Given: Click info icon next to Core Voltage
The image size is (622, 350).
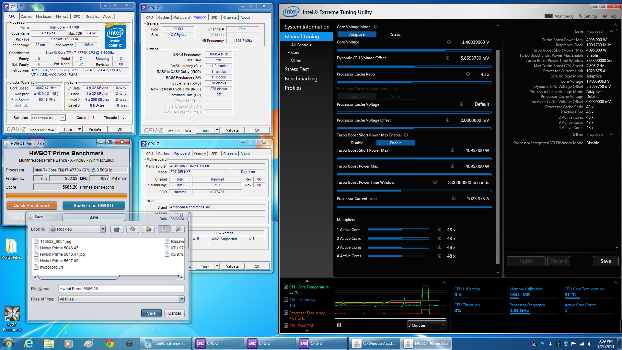Looking at the screenshot, I should click(449, 42).
